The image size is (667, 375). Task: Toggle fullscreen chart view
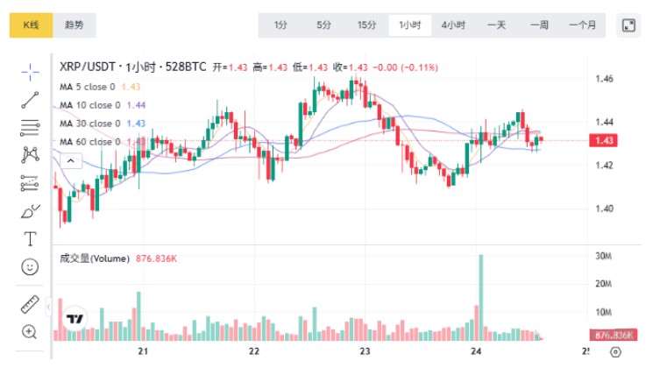click(628, 25)
